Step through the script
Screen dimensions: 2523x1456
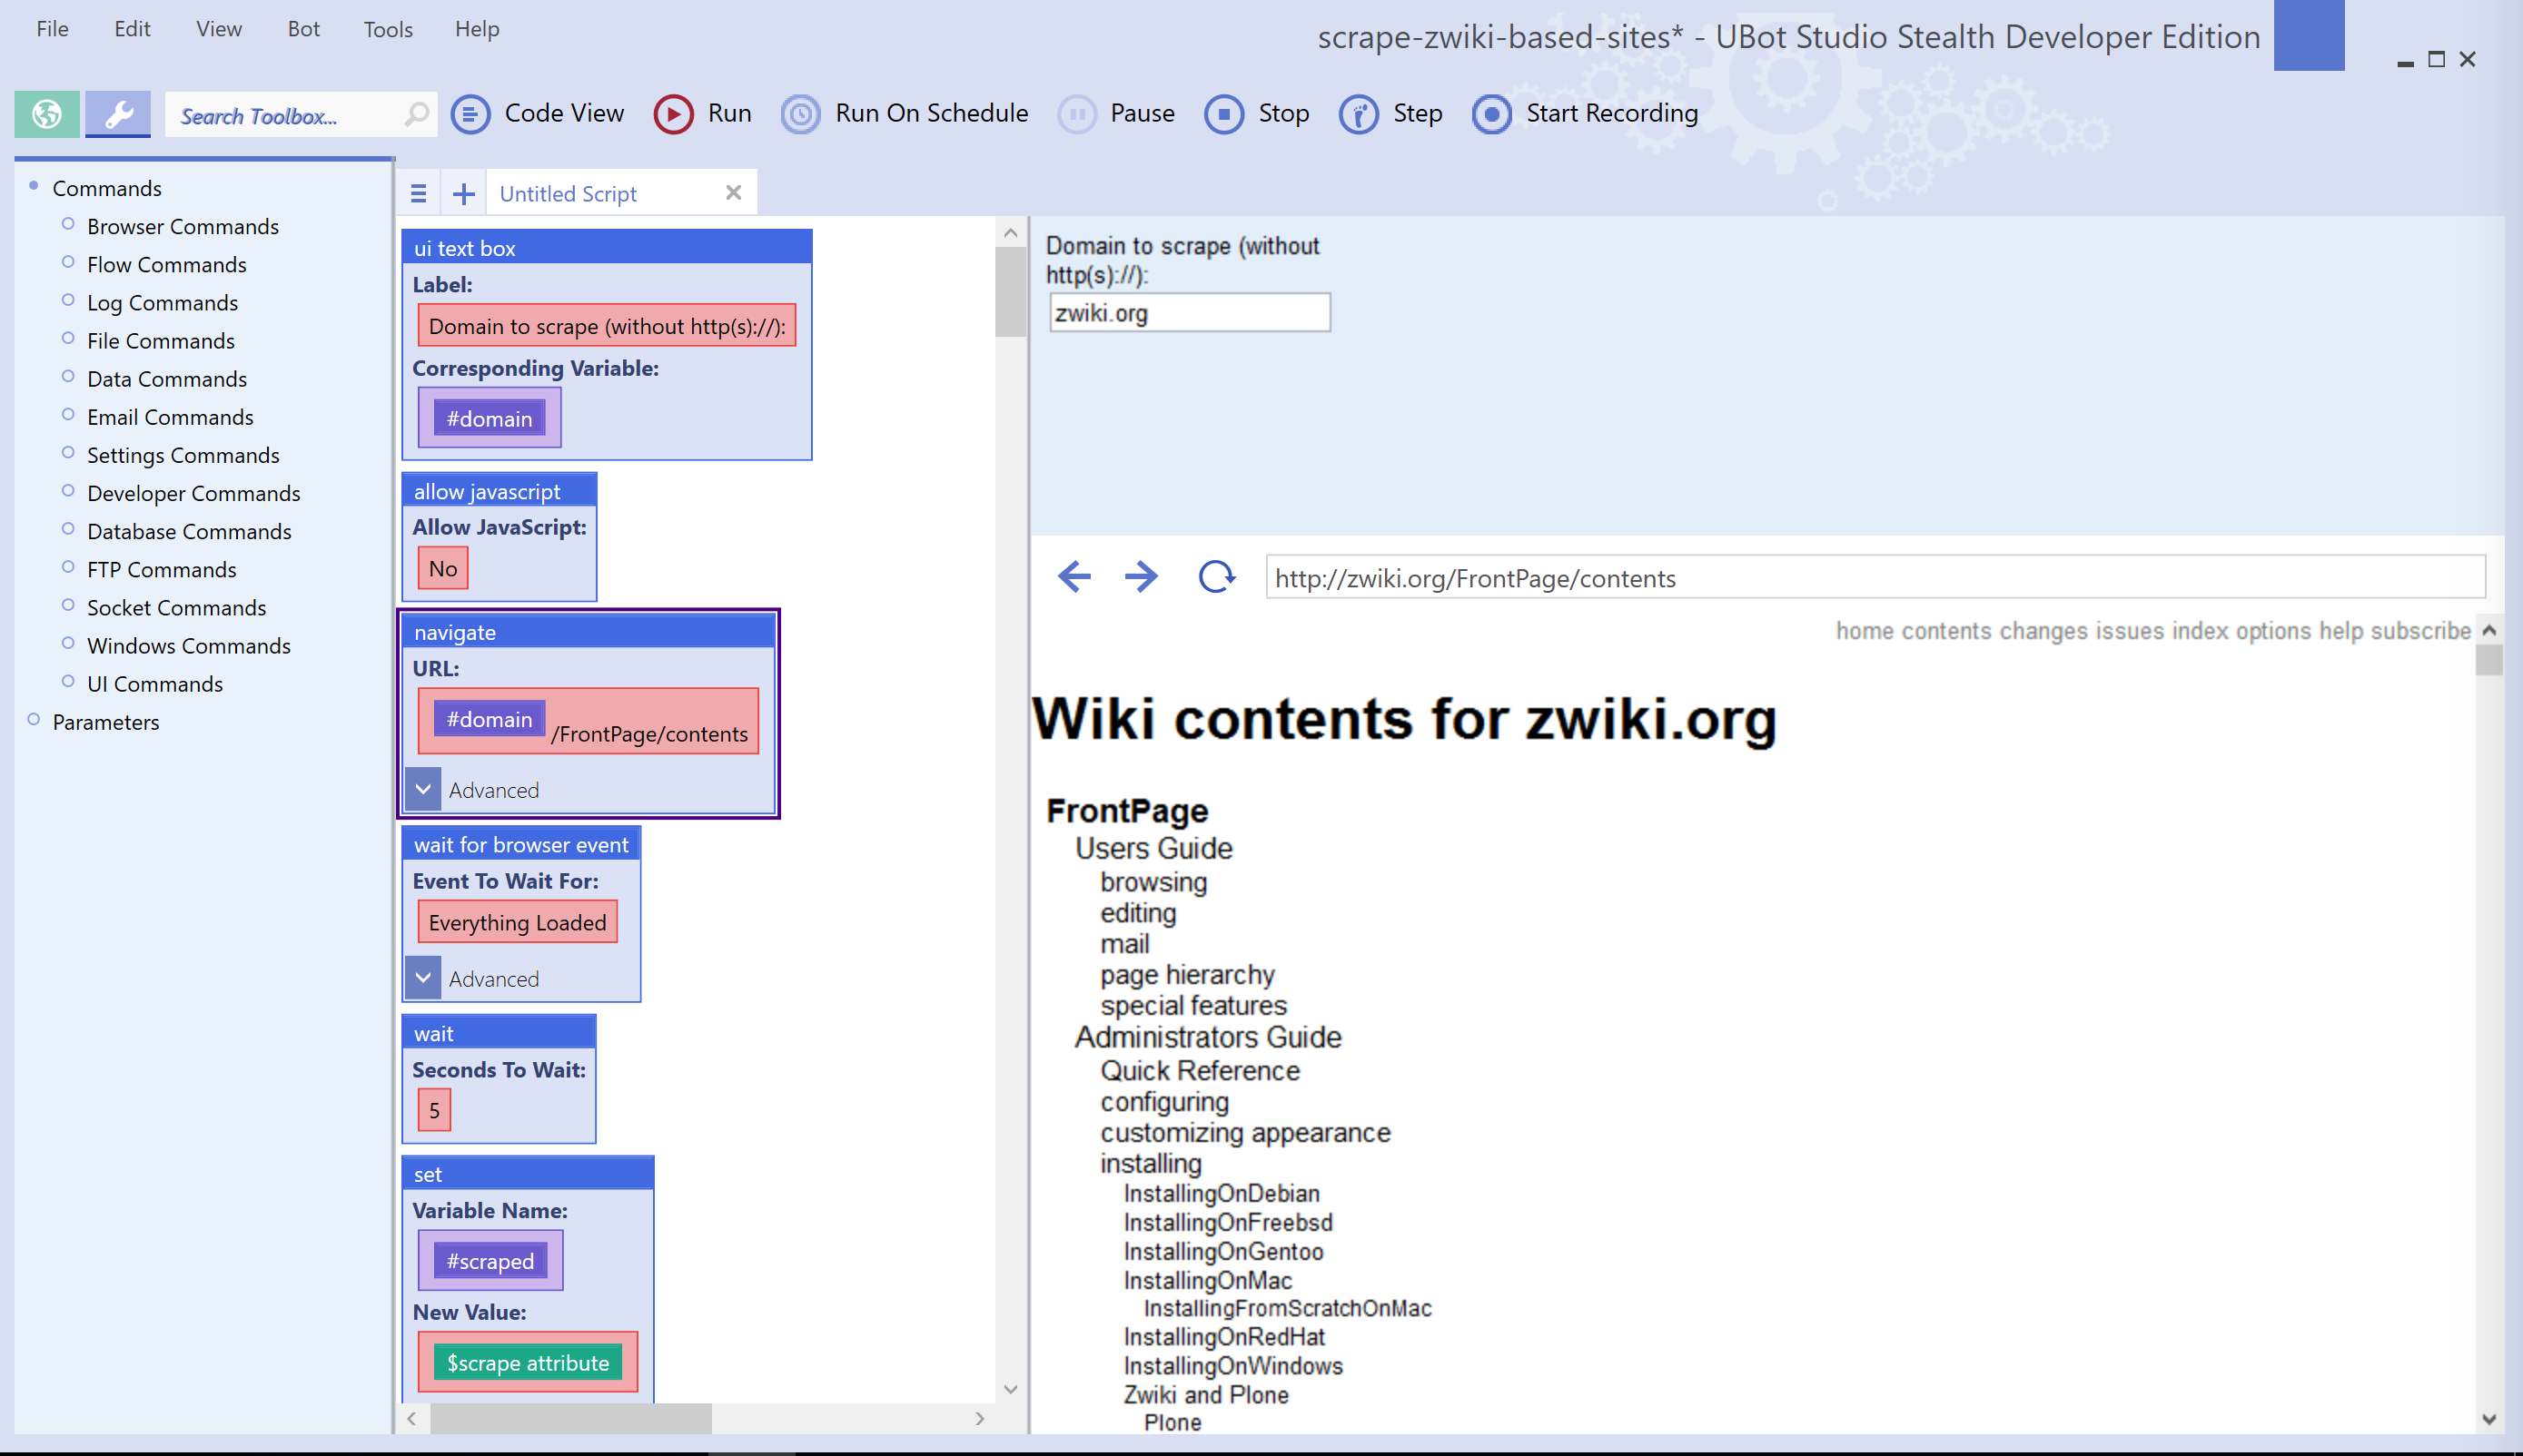pyautogui.click(x=1390, y=114)
